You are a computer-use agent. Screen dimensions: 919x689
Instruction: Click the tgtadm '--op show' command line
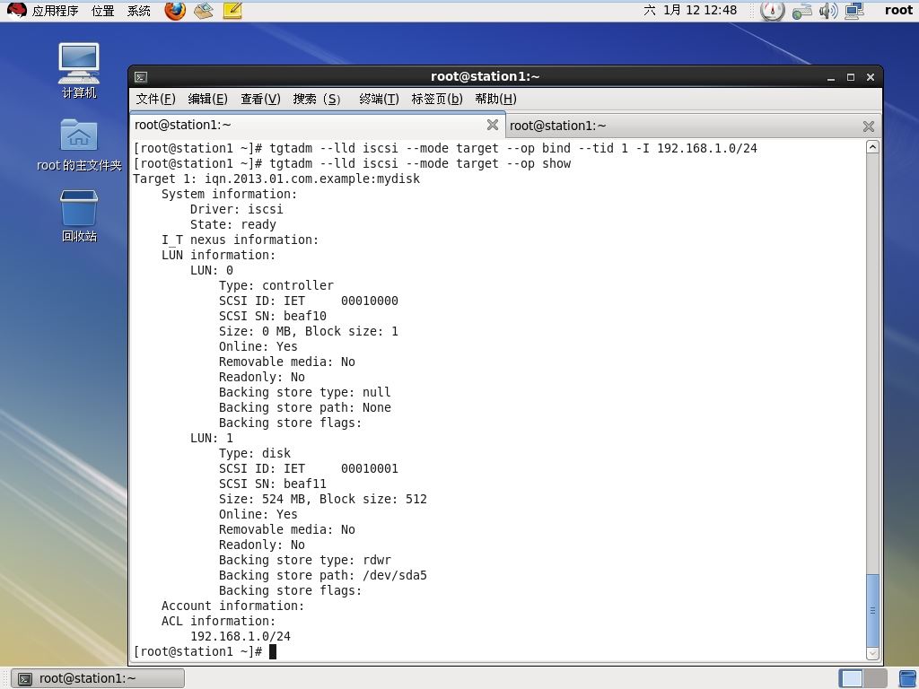pos(352,163)
